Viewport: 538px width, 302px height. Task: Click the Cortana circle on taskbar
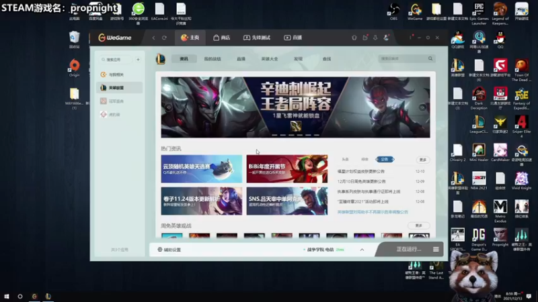click(x=20, y=296)
